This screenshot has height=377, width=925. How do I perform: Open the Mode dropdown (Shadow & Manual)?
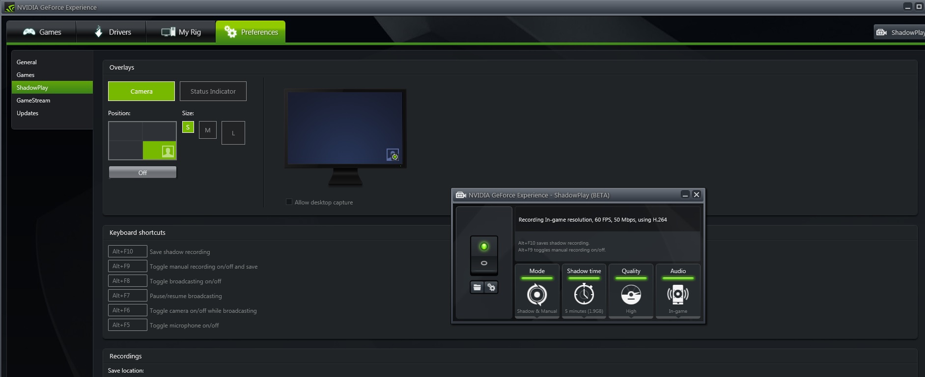pos(537,292)
